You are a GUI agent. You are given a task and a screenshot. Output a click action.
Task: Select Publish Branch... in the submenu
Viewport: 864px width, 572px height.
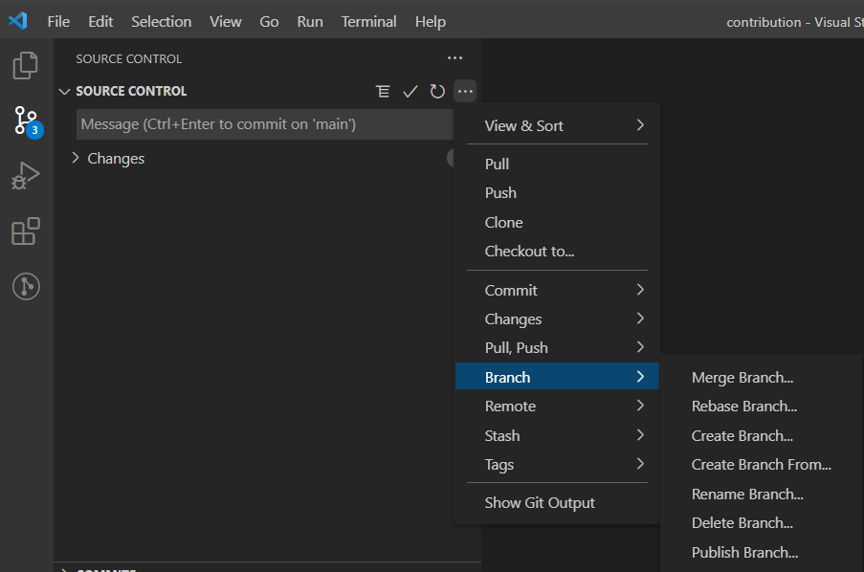coord(761,553)
